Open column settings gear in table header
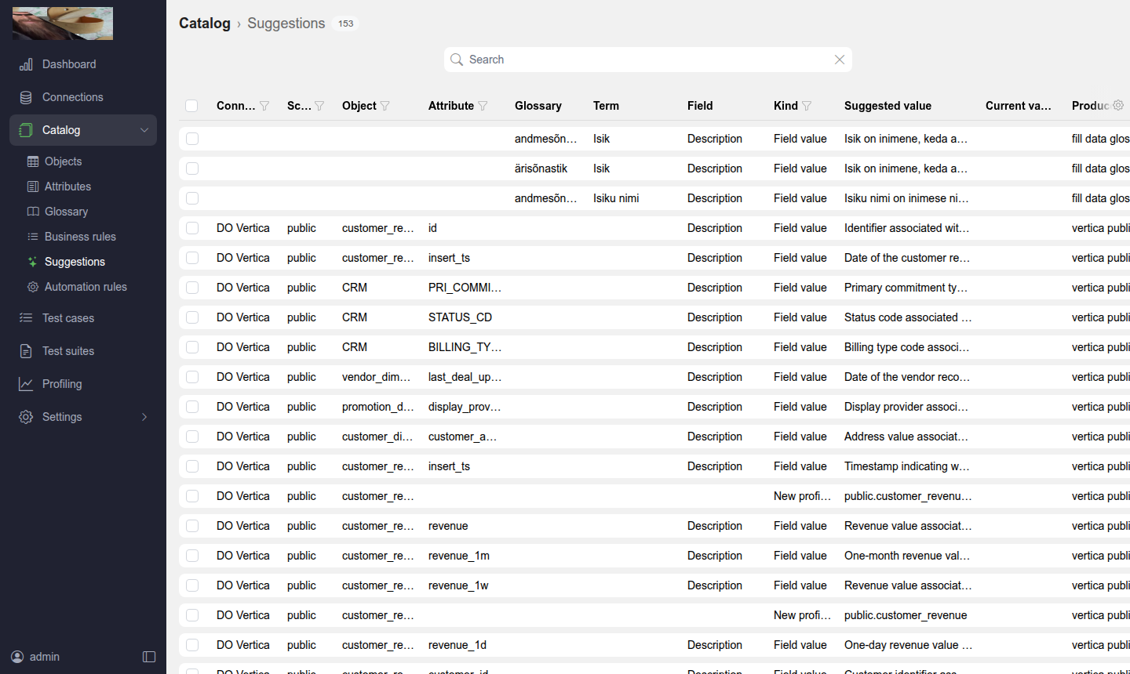The image size is (1130, 674). [x=1118, y=105]
